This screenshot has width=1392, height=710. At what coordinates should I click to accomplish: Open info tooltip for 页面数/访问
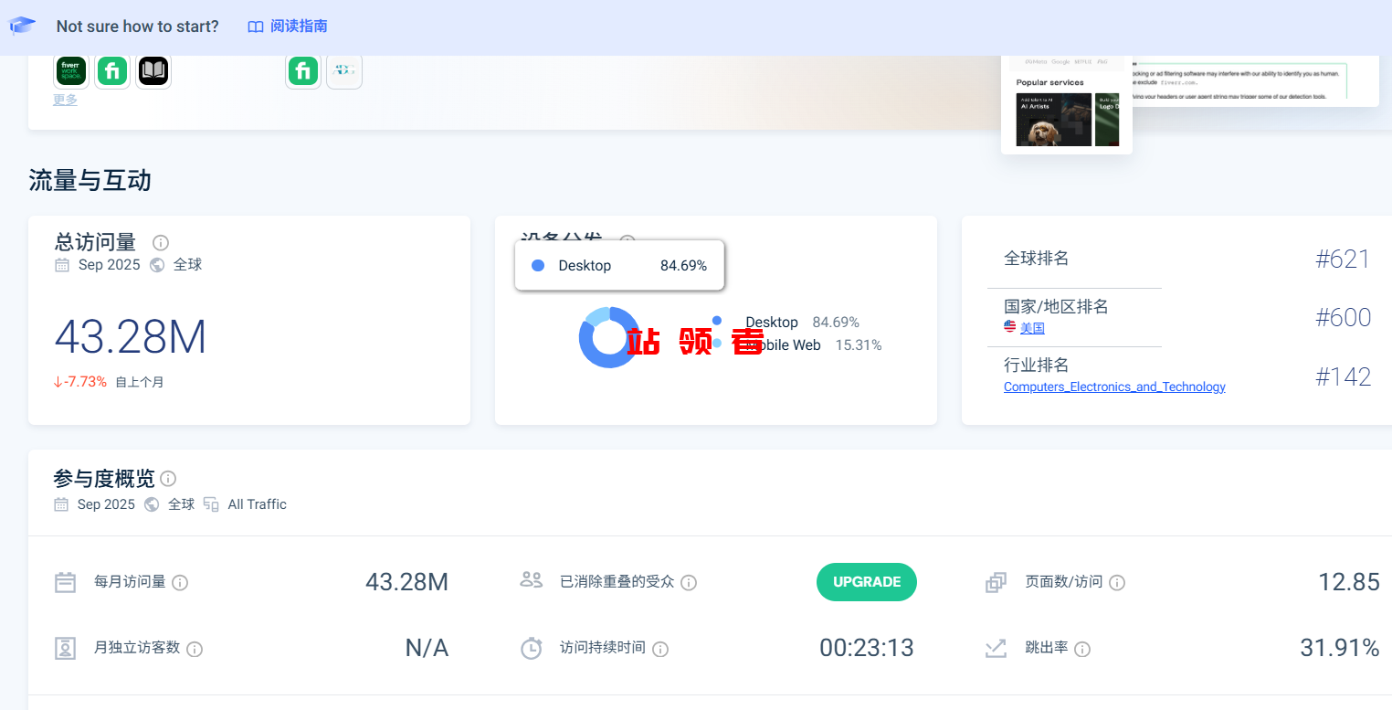pos(1117,583)
